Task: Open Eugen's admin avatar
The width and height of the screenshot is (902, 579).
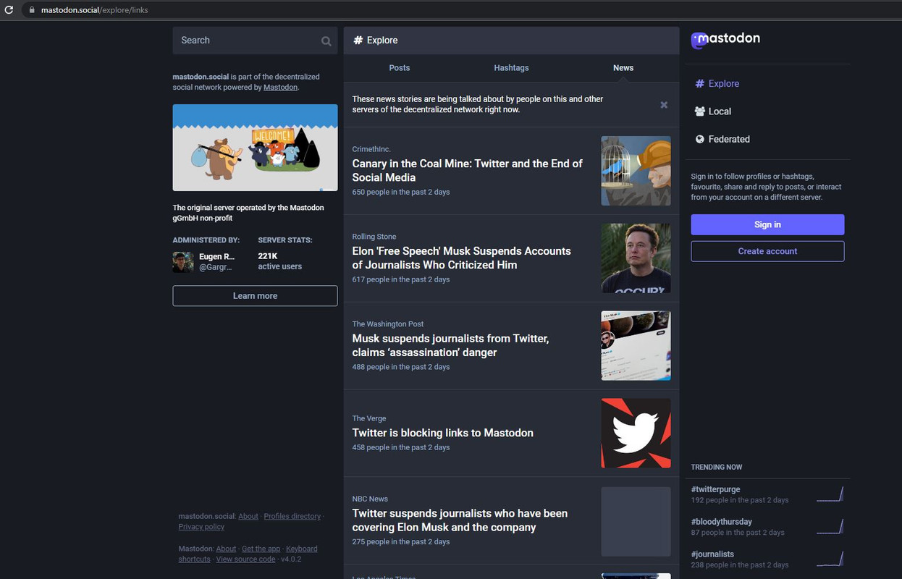Action: pos(183,262)
